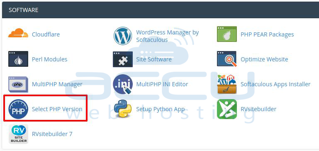Open the PHP PEAR Packages link

click(x=267, y=34)
